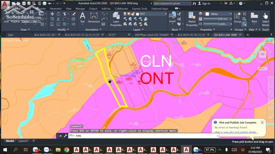
Task: Switch to the DC57 drawing tab
Action: [x=112, y=35]
